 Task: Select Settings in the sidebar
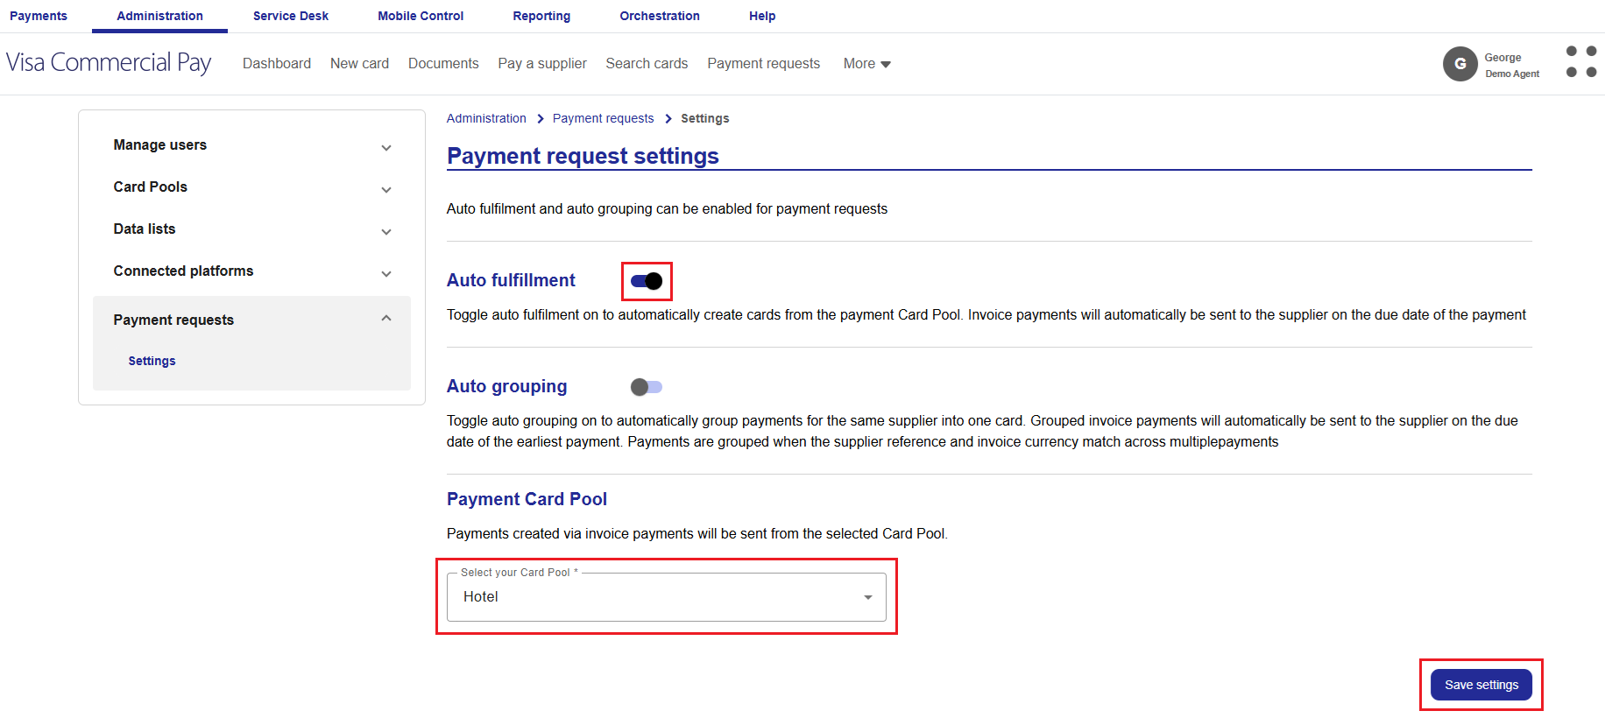[x=152, y=361]
